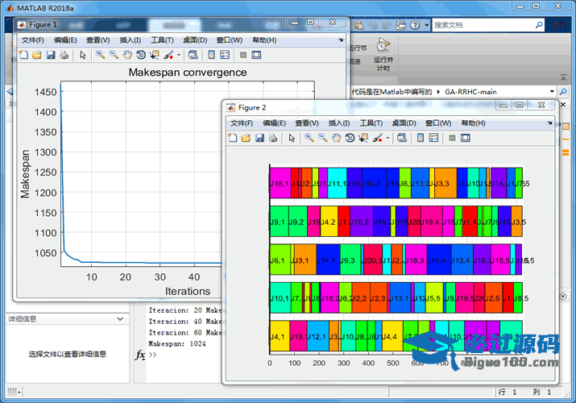
Task: Select Rotate 3D tool in Figure 2 toolbar
Action: click(x=350, y=138)
